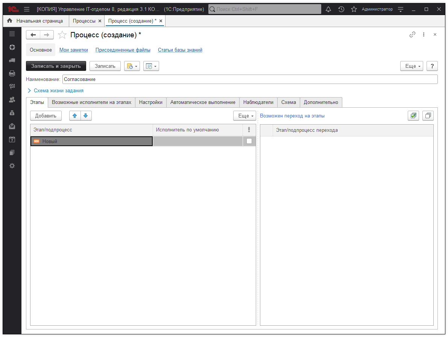Click the Наименование input field
Screen dimensions: 448x337
tap(250, 79)
